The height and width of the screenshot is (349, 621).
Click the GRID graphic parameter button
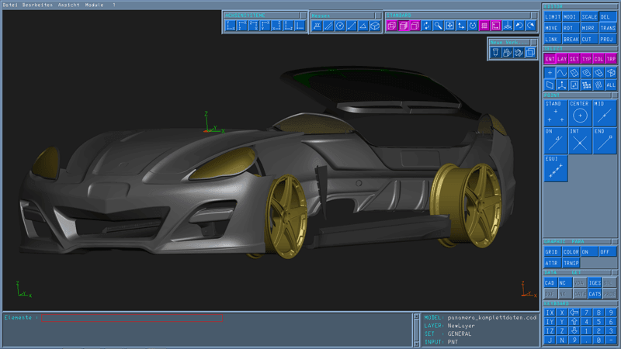click(553, 251)
